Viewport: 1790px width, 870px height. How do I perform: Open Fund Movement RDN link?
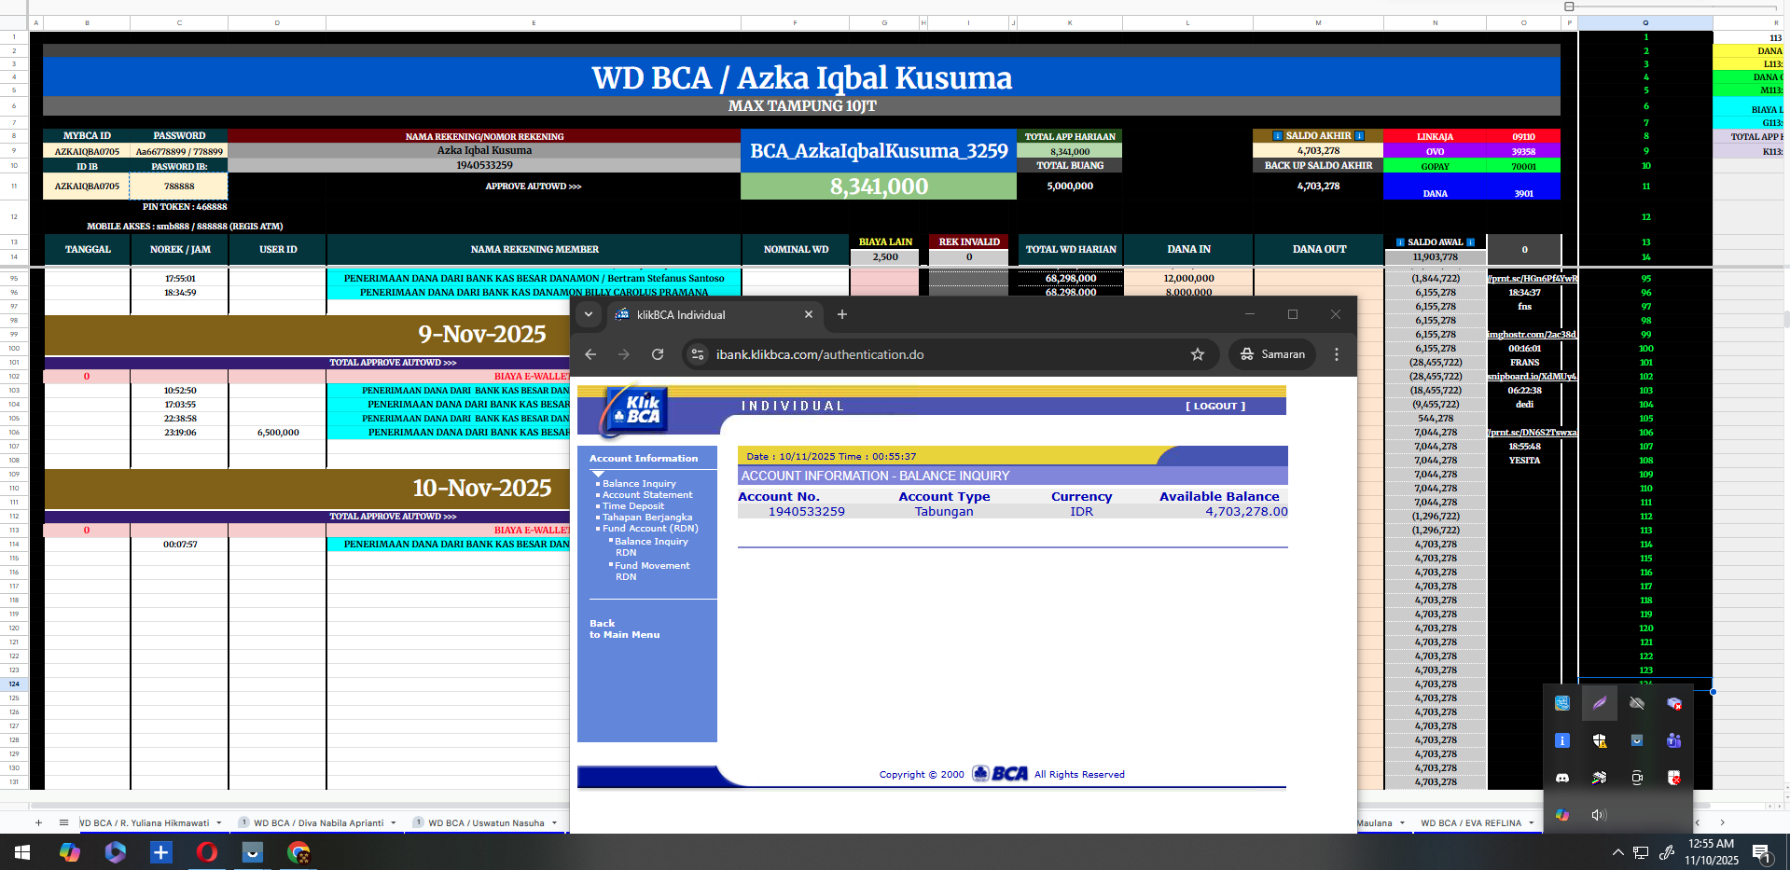652,571
